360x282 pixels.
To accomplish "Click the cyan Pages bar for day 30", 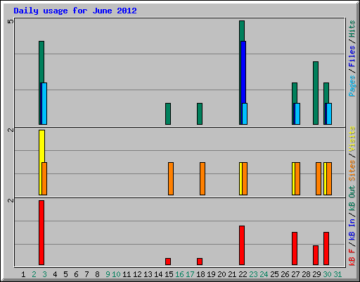I will 329,114.
